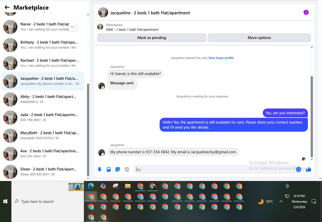Click the 'Yes, are you interested?' bubble
This screenshot has width=322, height=222.
[285, 113]
